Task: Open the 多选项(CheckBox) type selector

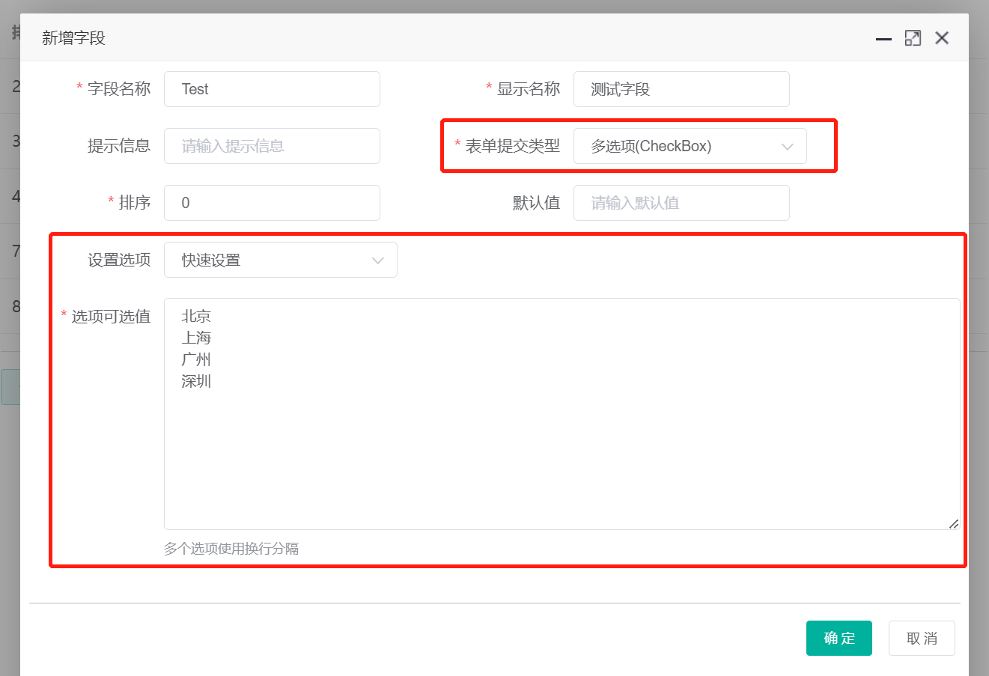Action: pyautogui.click(x=689, y=146)
